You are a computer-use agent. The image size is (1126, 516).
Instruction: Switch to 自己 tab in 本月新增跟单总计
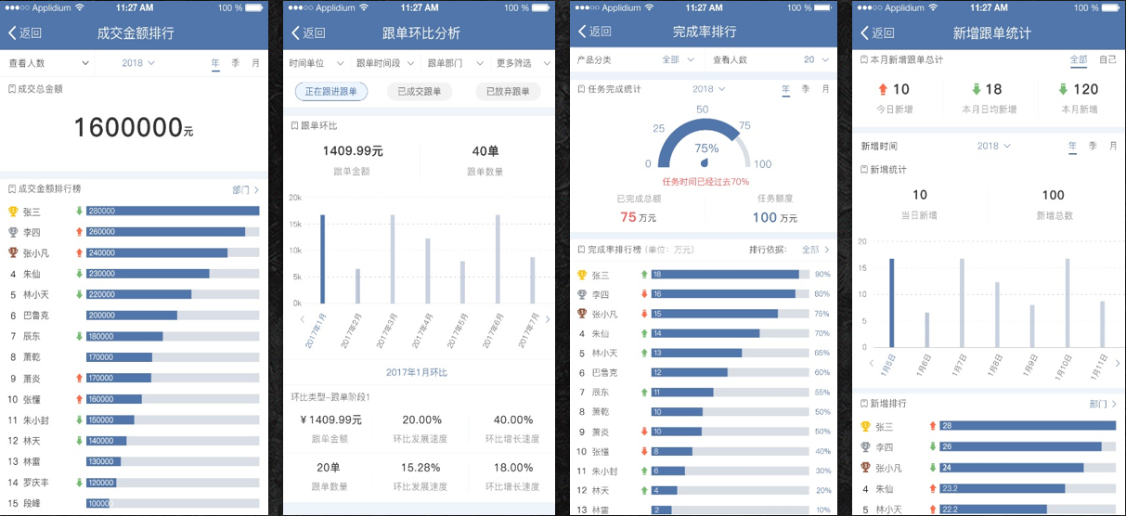pos(1107,59)
